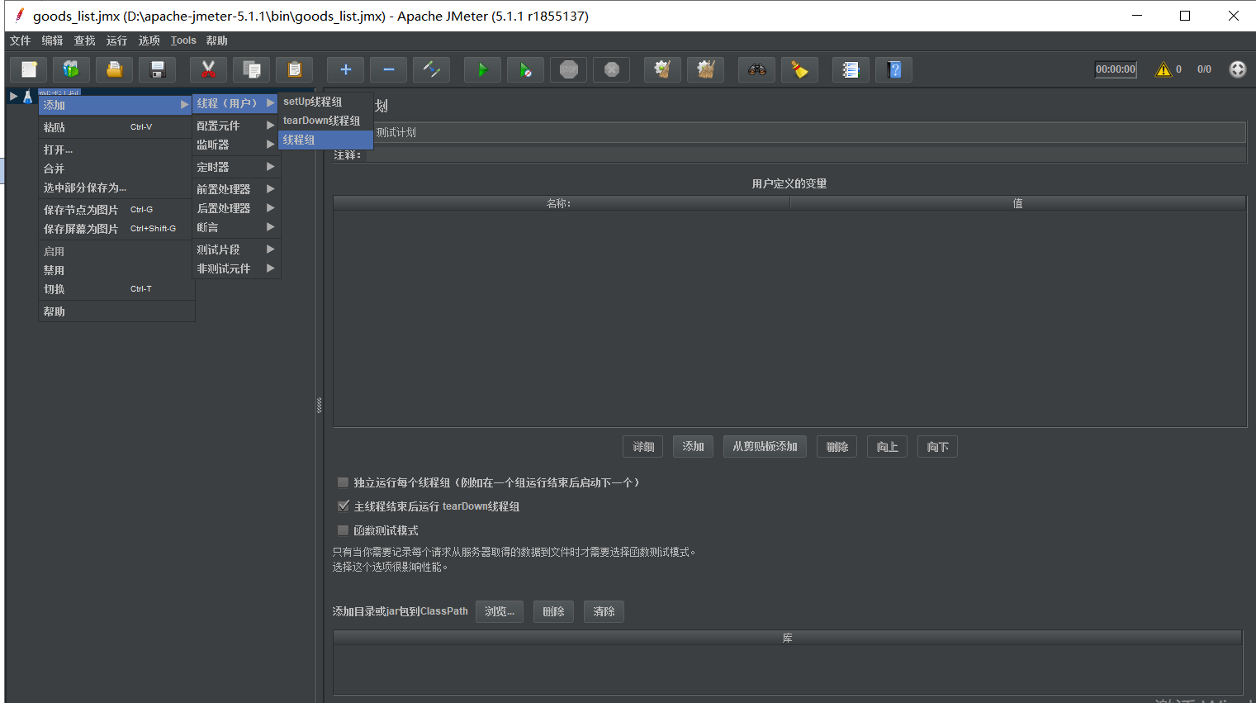Open the Templates toolbar icon
This screenshot has width=1256, height=703.
(x=72, y=69)
